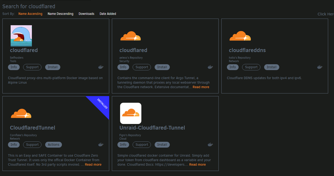The width and height of the screenshot is (334, 176).
Task: Click the 'Cornflake's Repository' label
Action: [23, 135]
